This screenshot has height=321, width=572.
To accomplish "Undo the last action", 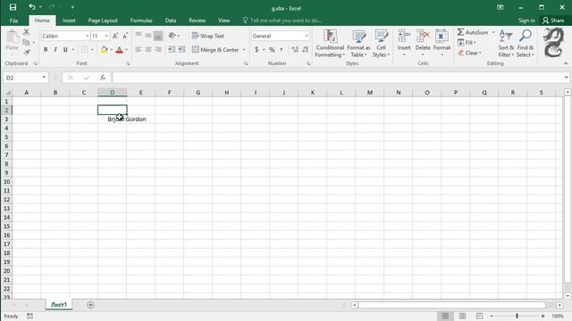I will [x=32, y=7].
